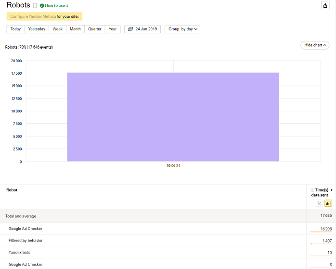
Task: Choose the Quarter time range
Action: [95, 29]
